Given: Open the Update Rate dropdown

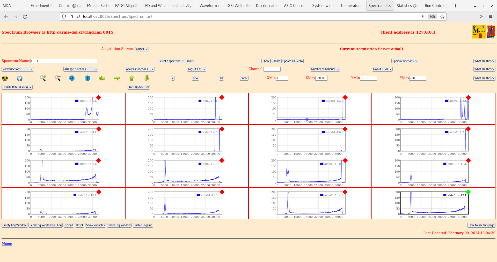Looking at the screenshot, I should click(17, 87).
